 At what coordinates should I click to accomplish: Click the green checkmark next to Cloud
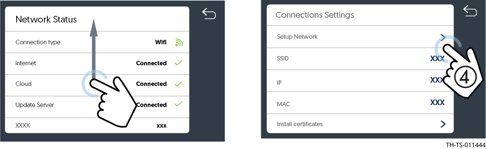pyautogui.click(x=178, y=84)
